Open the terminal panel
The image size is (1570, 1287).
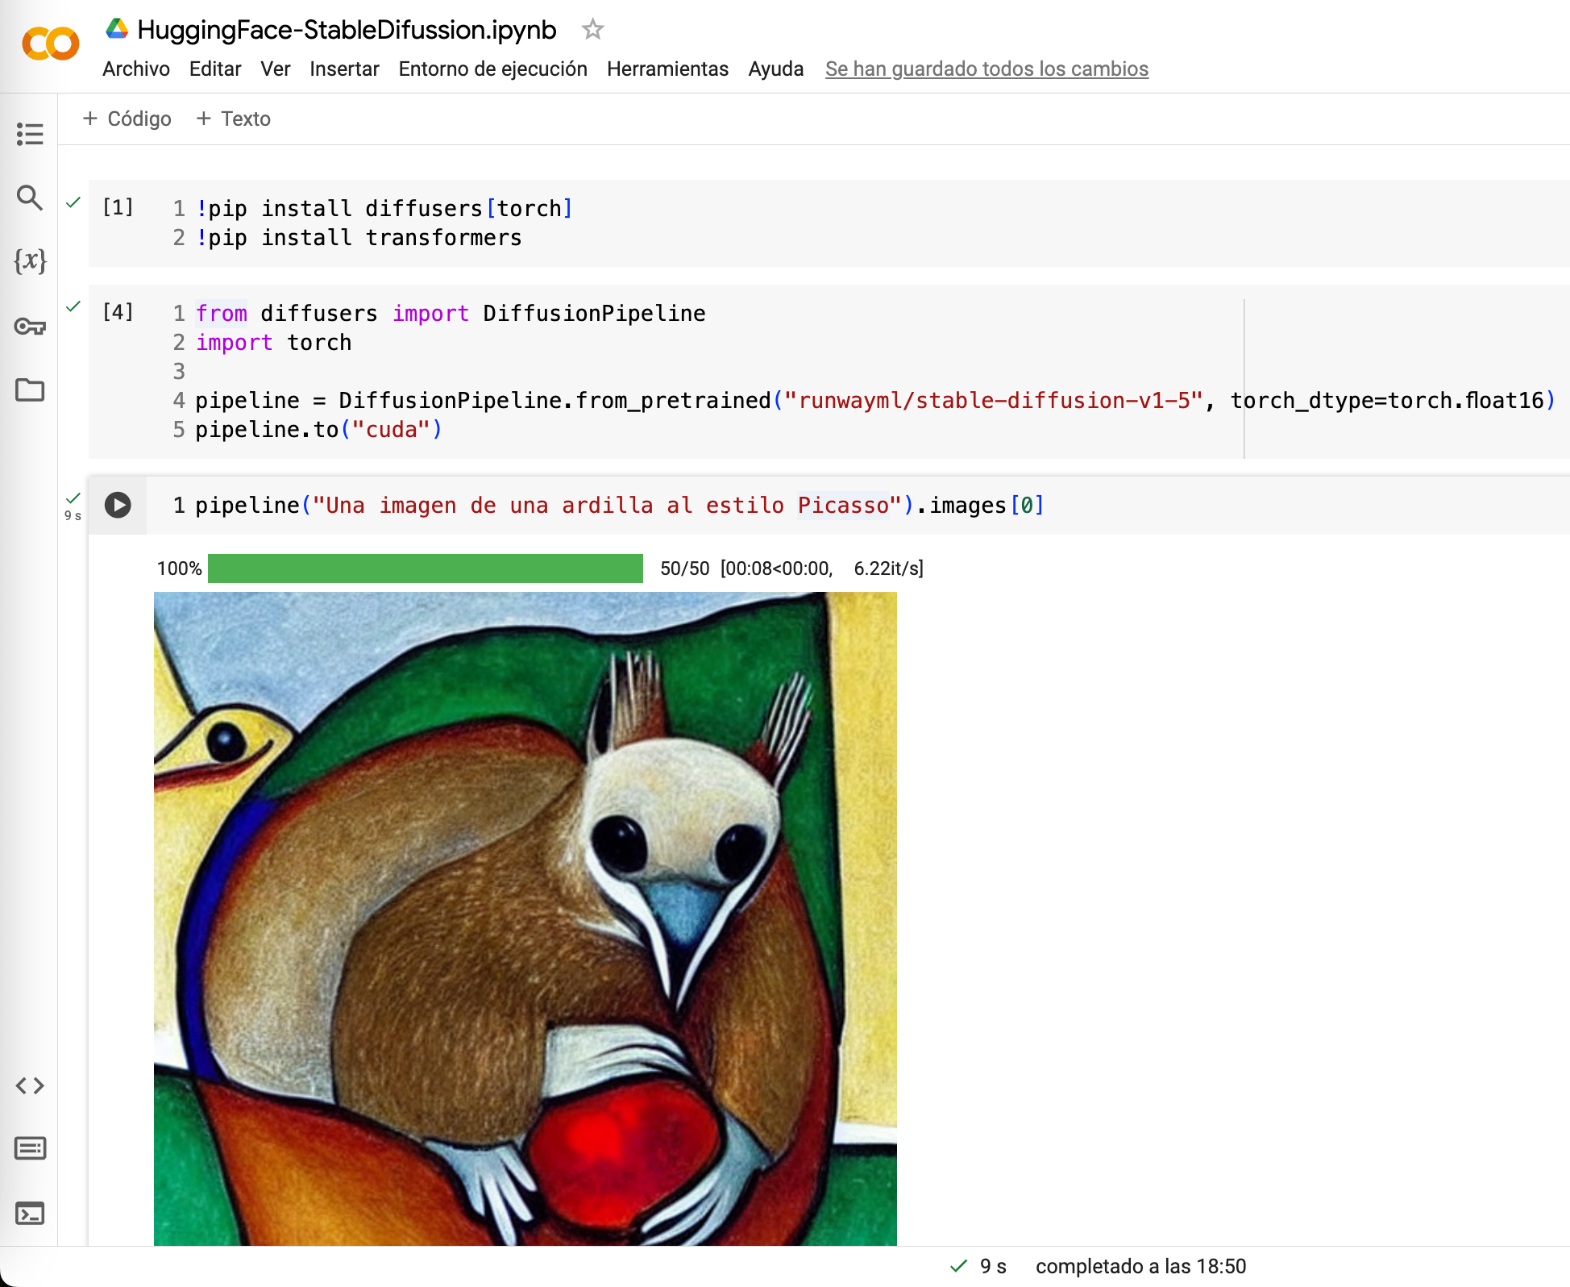pos(30,1214)
